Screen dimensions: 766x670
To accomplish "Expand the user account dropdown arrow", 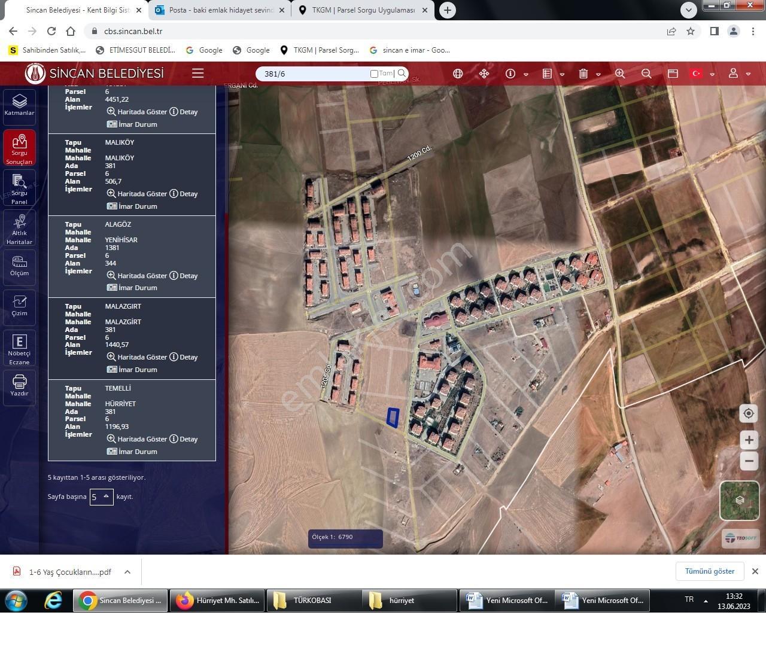I will (x=748, y=75).
